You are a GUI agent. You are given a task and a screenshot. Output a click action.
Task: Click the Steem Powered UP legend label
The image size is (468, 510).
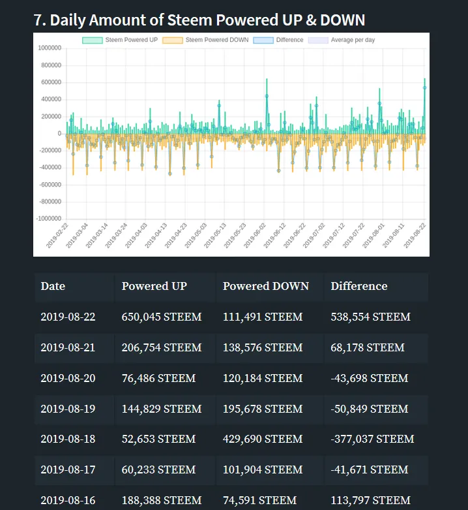[x=132, y=40]
